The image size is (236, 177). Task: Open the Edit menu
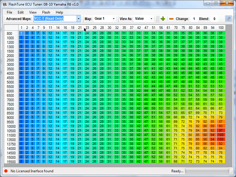click(21, 12)
